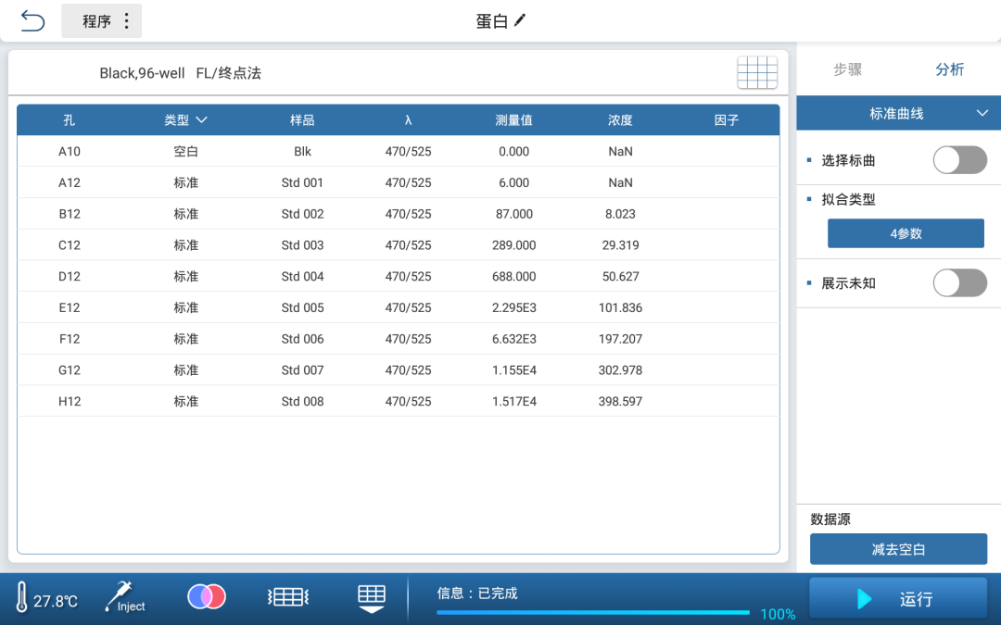Click concentration value 50.627
1001x625 pixels.
pyautogui.click(x=620, y=276)
